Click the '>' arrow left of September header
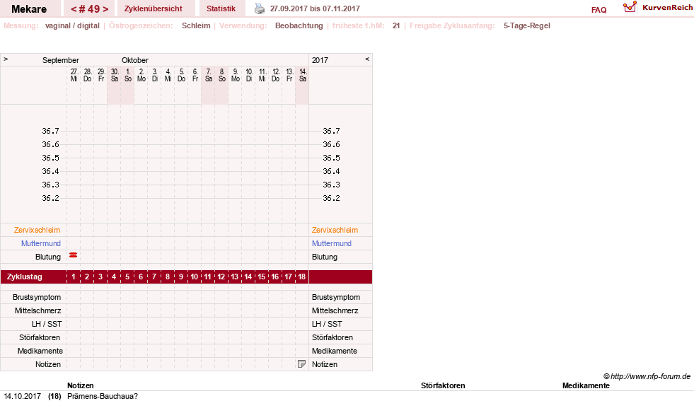Viewport: 694px width, 413px height. tap(6, 59)
